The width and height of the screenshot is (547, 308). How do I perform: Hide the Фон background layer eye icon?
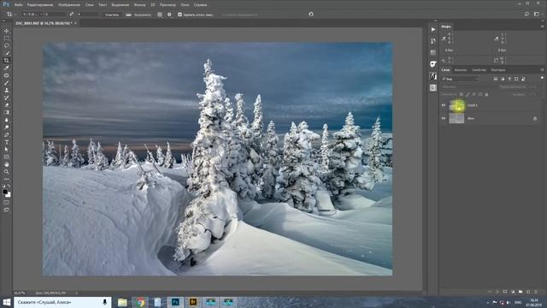[x=444, y=118]
